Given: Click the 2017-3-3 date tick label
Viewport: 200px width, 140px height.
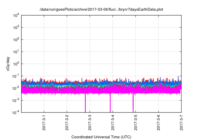Looking at the screenshot, I should [x=90, y=122].
